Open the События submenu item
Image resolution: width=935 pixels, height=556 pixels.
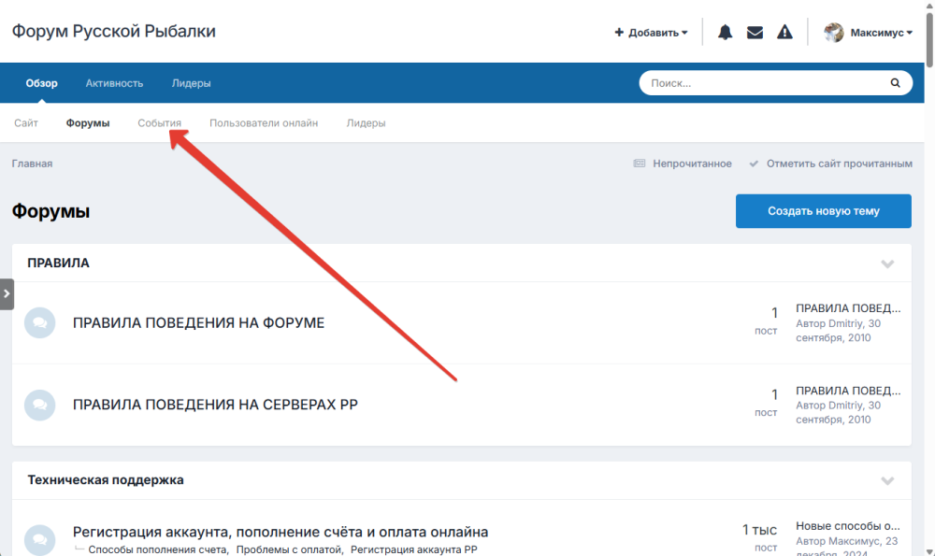[x=159, y=123]
